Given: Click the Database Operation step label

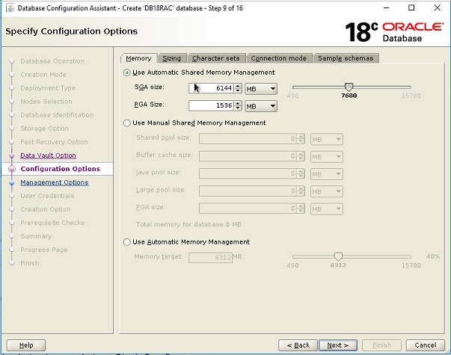Looking at the screenshot, I should [52, 61].
